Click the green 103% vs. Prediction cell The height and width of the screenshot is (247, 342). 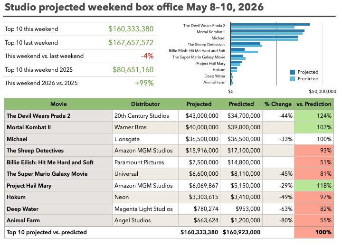tap(314, 127)
